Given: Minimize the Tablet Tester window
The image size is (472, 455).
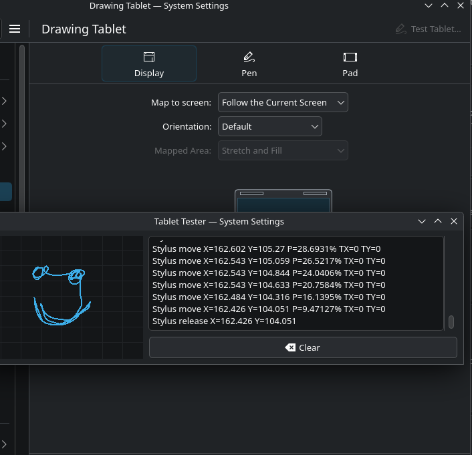Looking at the screenshot, I should 422,221.
